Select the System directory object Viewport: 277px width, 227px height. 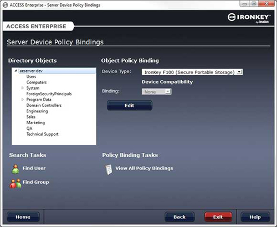coord(33,88)
